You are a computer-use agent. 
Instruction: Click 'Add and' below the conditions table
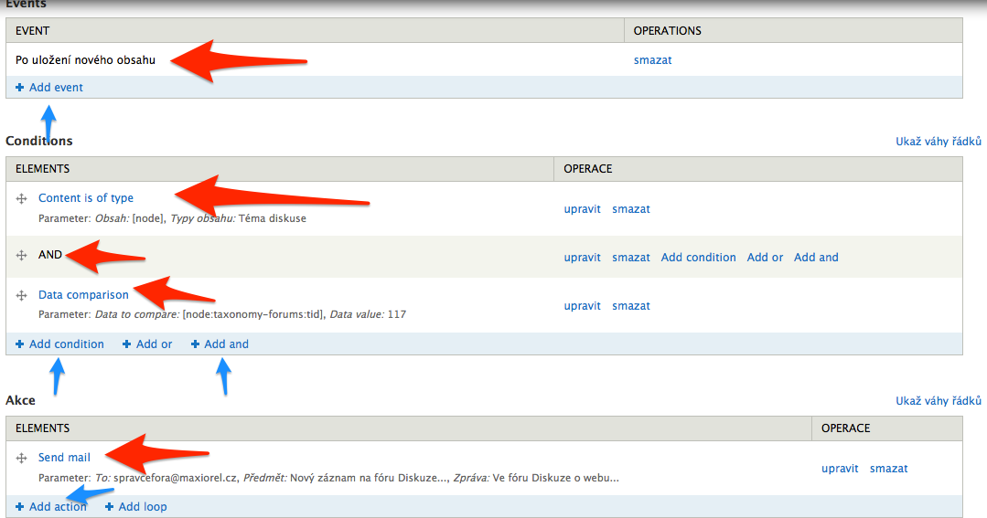pos(226,344)
